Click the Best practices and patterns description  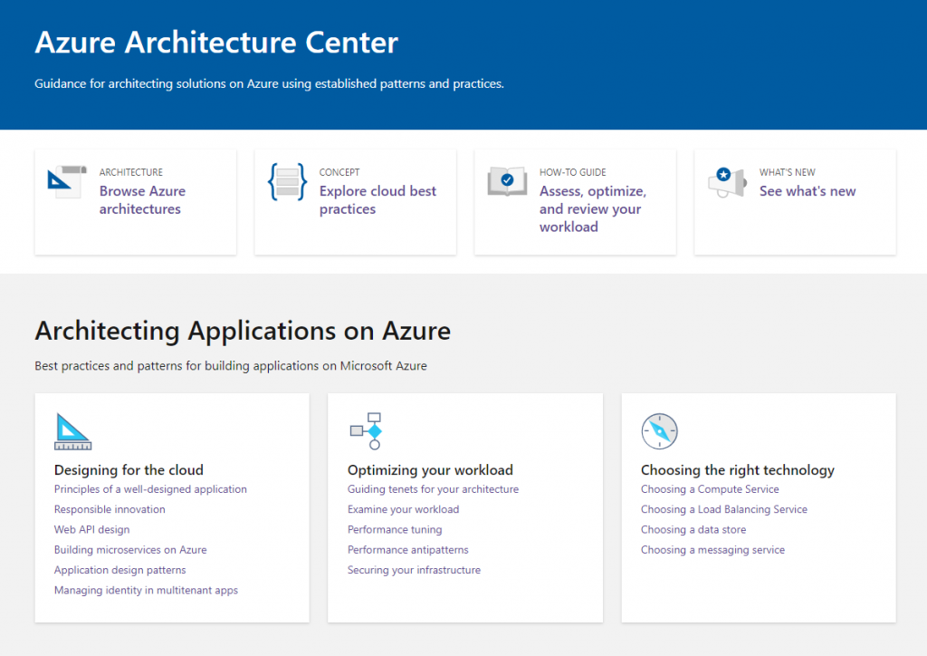[231, 365]
